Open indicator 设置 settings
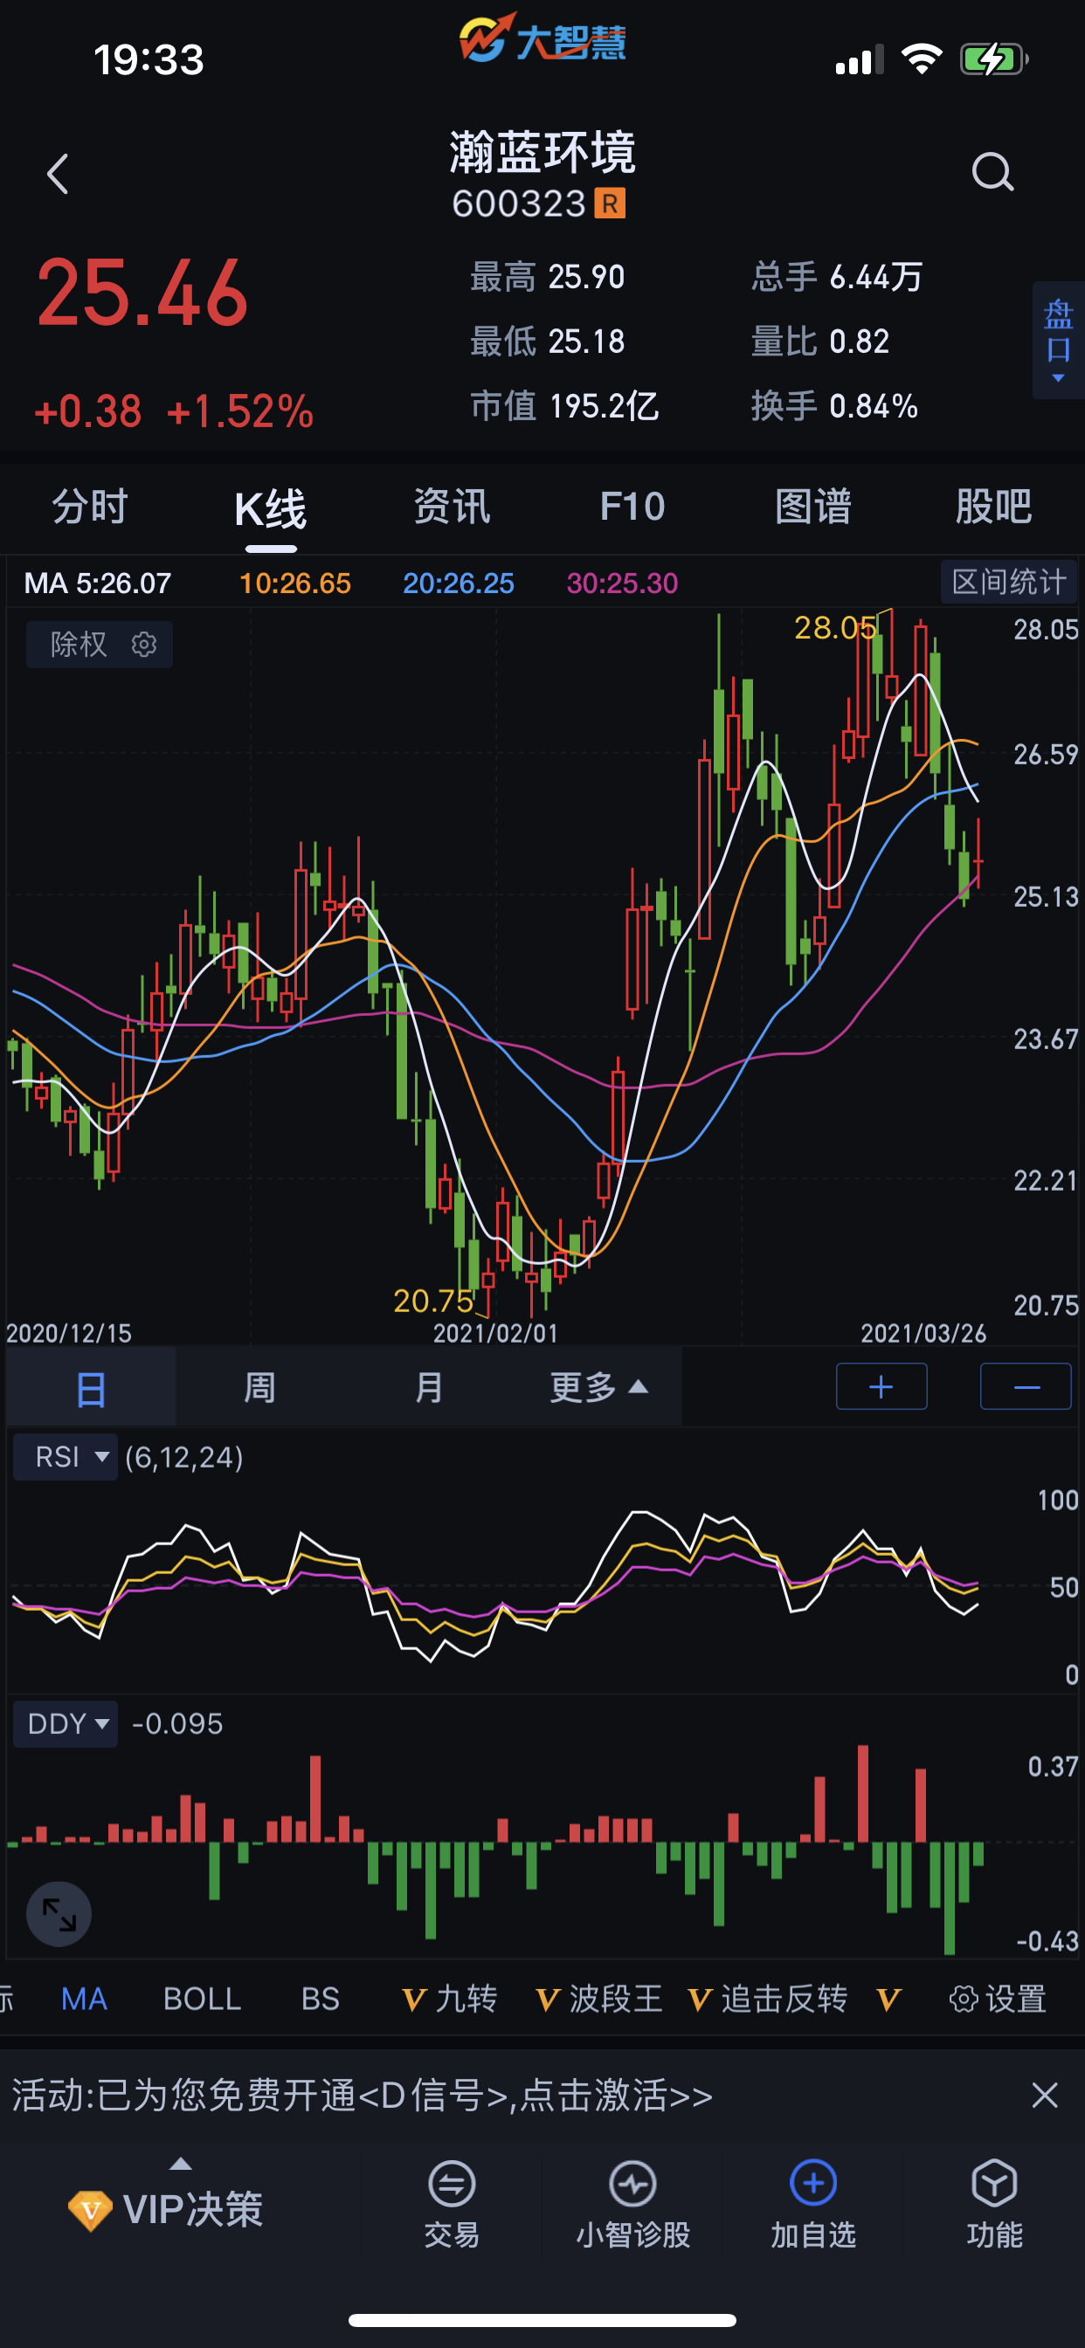This screenshot has height=2348, width=1085. [999, 1999]
